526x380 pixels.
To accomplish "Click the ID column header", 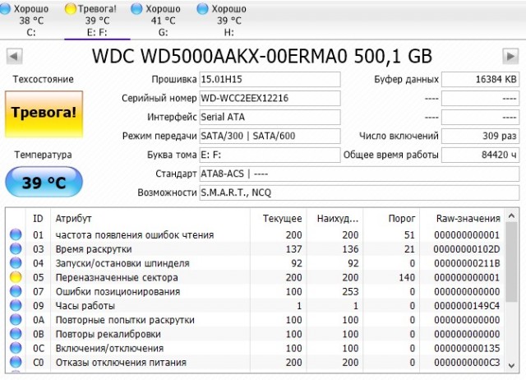I will 38,219.
